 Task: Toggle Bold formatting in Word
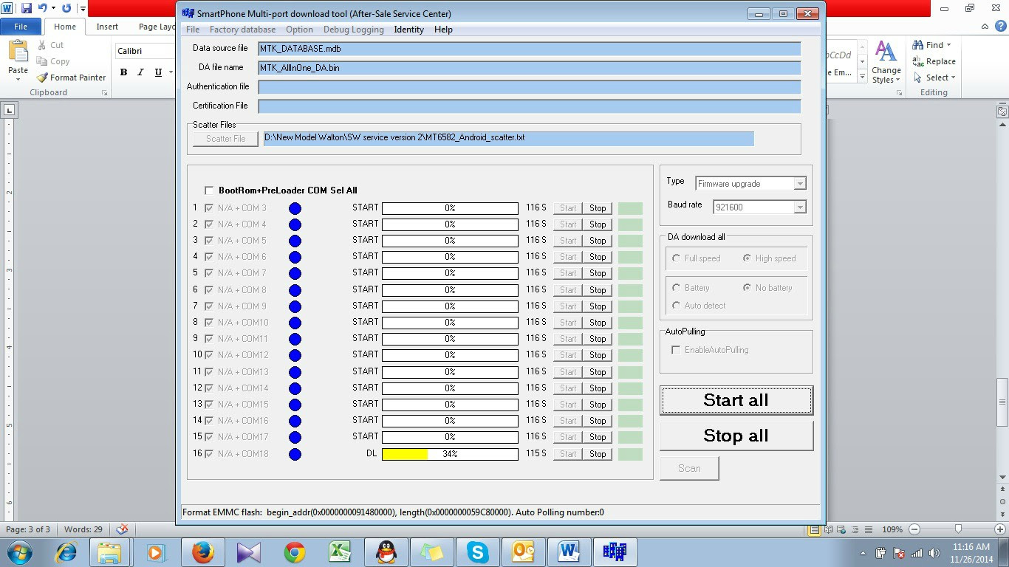pos(123,72)
